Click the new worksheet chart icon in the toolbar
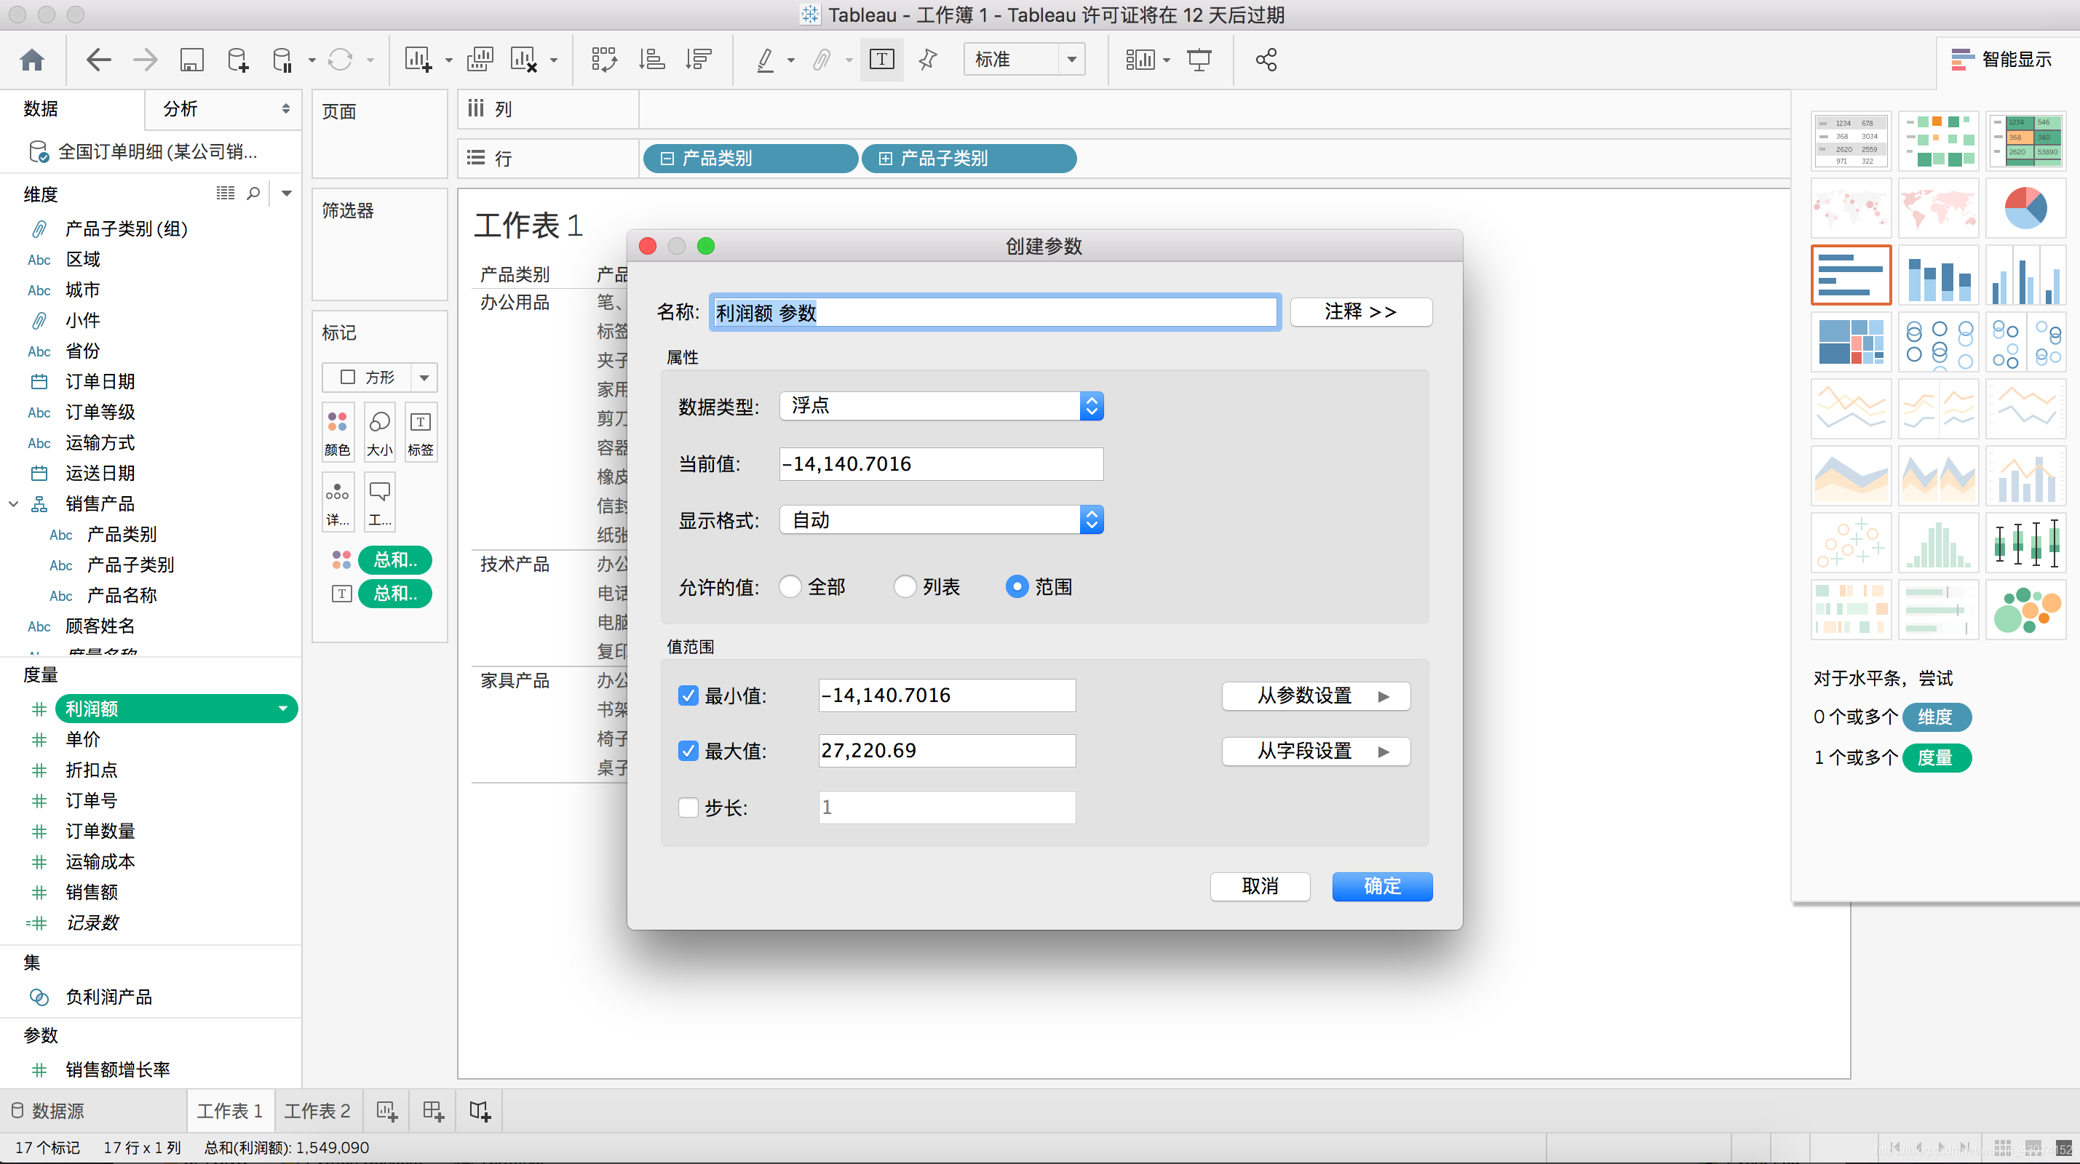This screenshot has width=2080, height=1164. (x=418, y=60)
